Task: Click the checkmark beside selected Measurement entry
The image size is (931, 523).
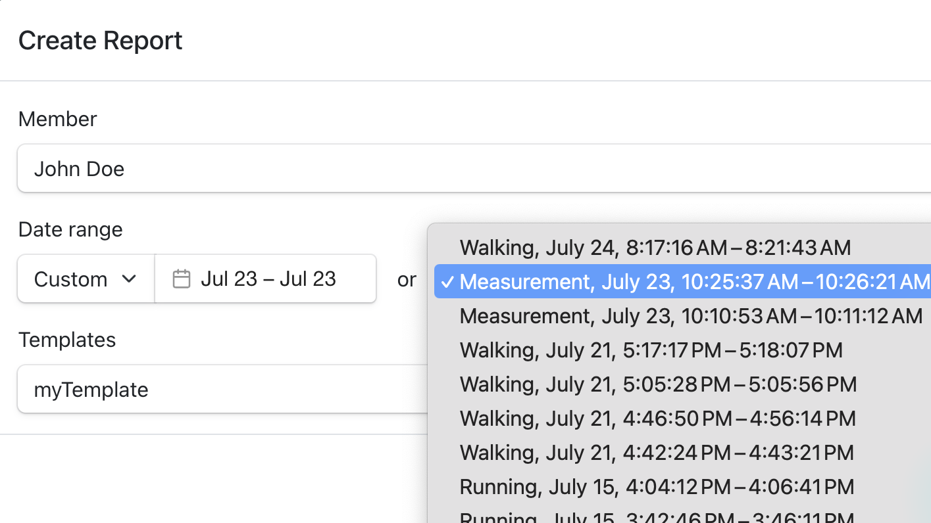Action: (x=447, y=282)
